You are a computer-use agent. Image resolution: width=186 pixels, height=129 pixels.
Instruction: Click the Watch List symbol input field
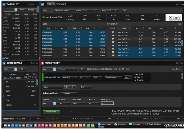(x=9, y=10)
